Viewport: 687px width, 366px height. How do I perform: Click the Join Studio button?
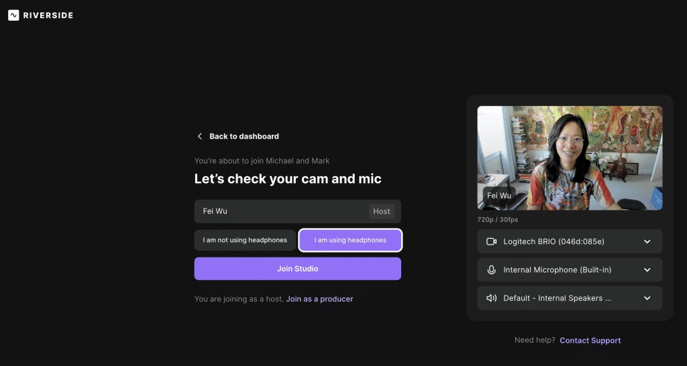coord(297,269)
